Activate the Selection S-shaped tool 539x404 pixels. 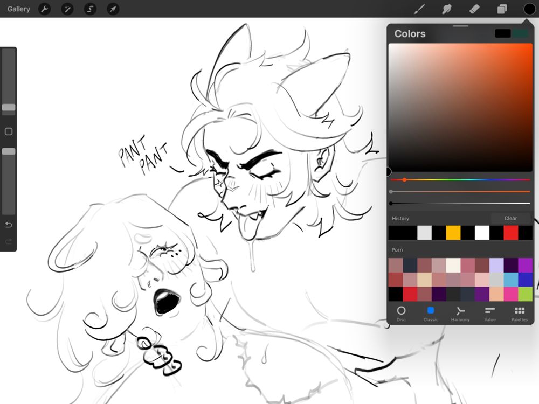(90, 9)
